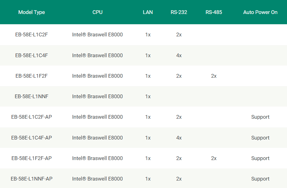Click RS-485 2x value for EB-58E-L1F2F
This screenshot has height=188, width=287.
pos(213,76)
